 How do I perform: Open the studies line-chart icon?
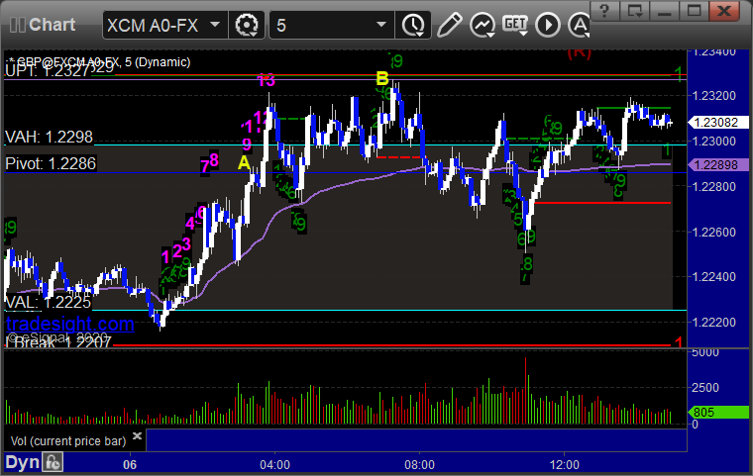[483, 25]
